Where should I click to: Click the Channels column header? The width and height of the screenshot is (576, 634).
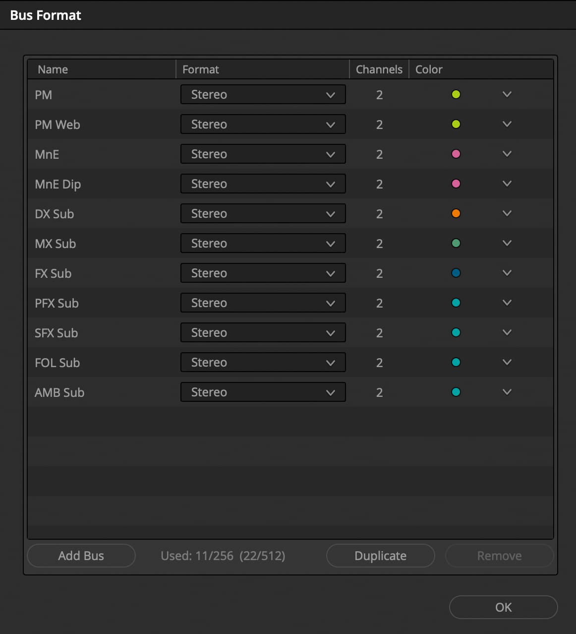[379, 69]
